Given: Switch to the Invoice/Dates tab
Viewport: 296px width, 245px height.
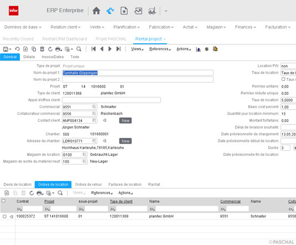Looking at the screenshot, I should click(53, 57).
